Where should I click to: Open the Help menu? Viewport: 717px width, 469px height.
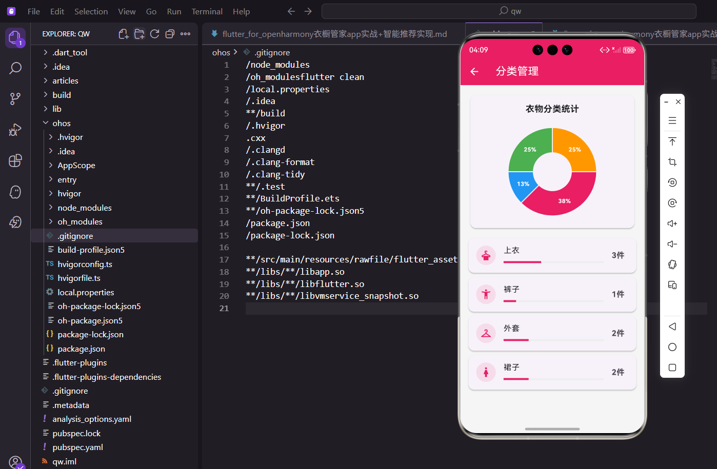click(242, 11)
